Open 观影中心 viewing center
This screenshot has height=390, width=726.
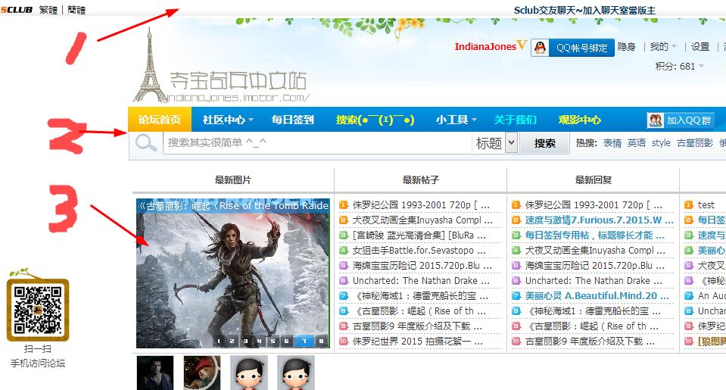[579, 120]
